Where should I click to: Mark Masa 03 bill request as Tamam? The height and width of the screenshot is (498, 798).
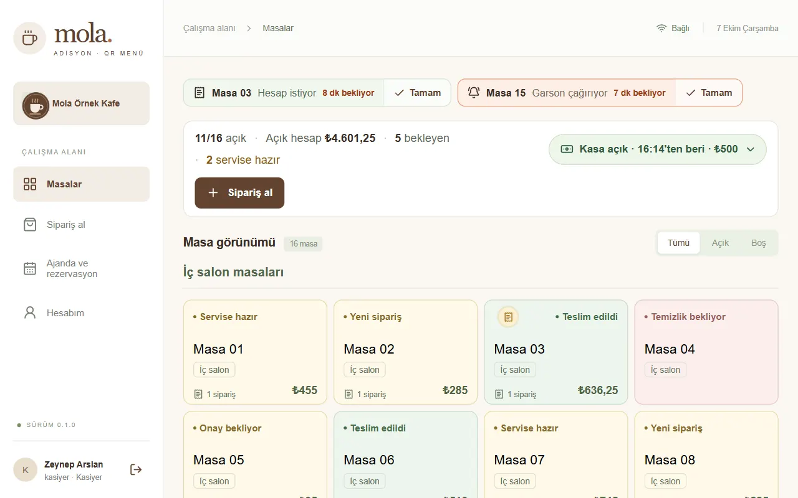pos(417,93)
